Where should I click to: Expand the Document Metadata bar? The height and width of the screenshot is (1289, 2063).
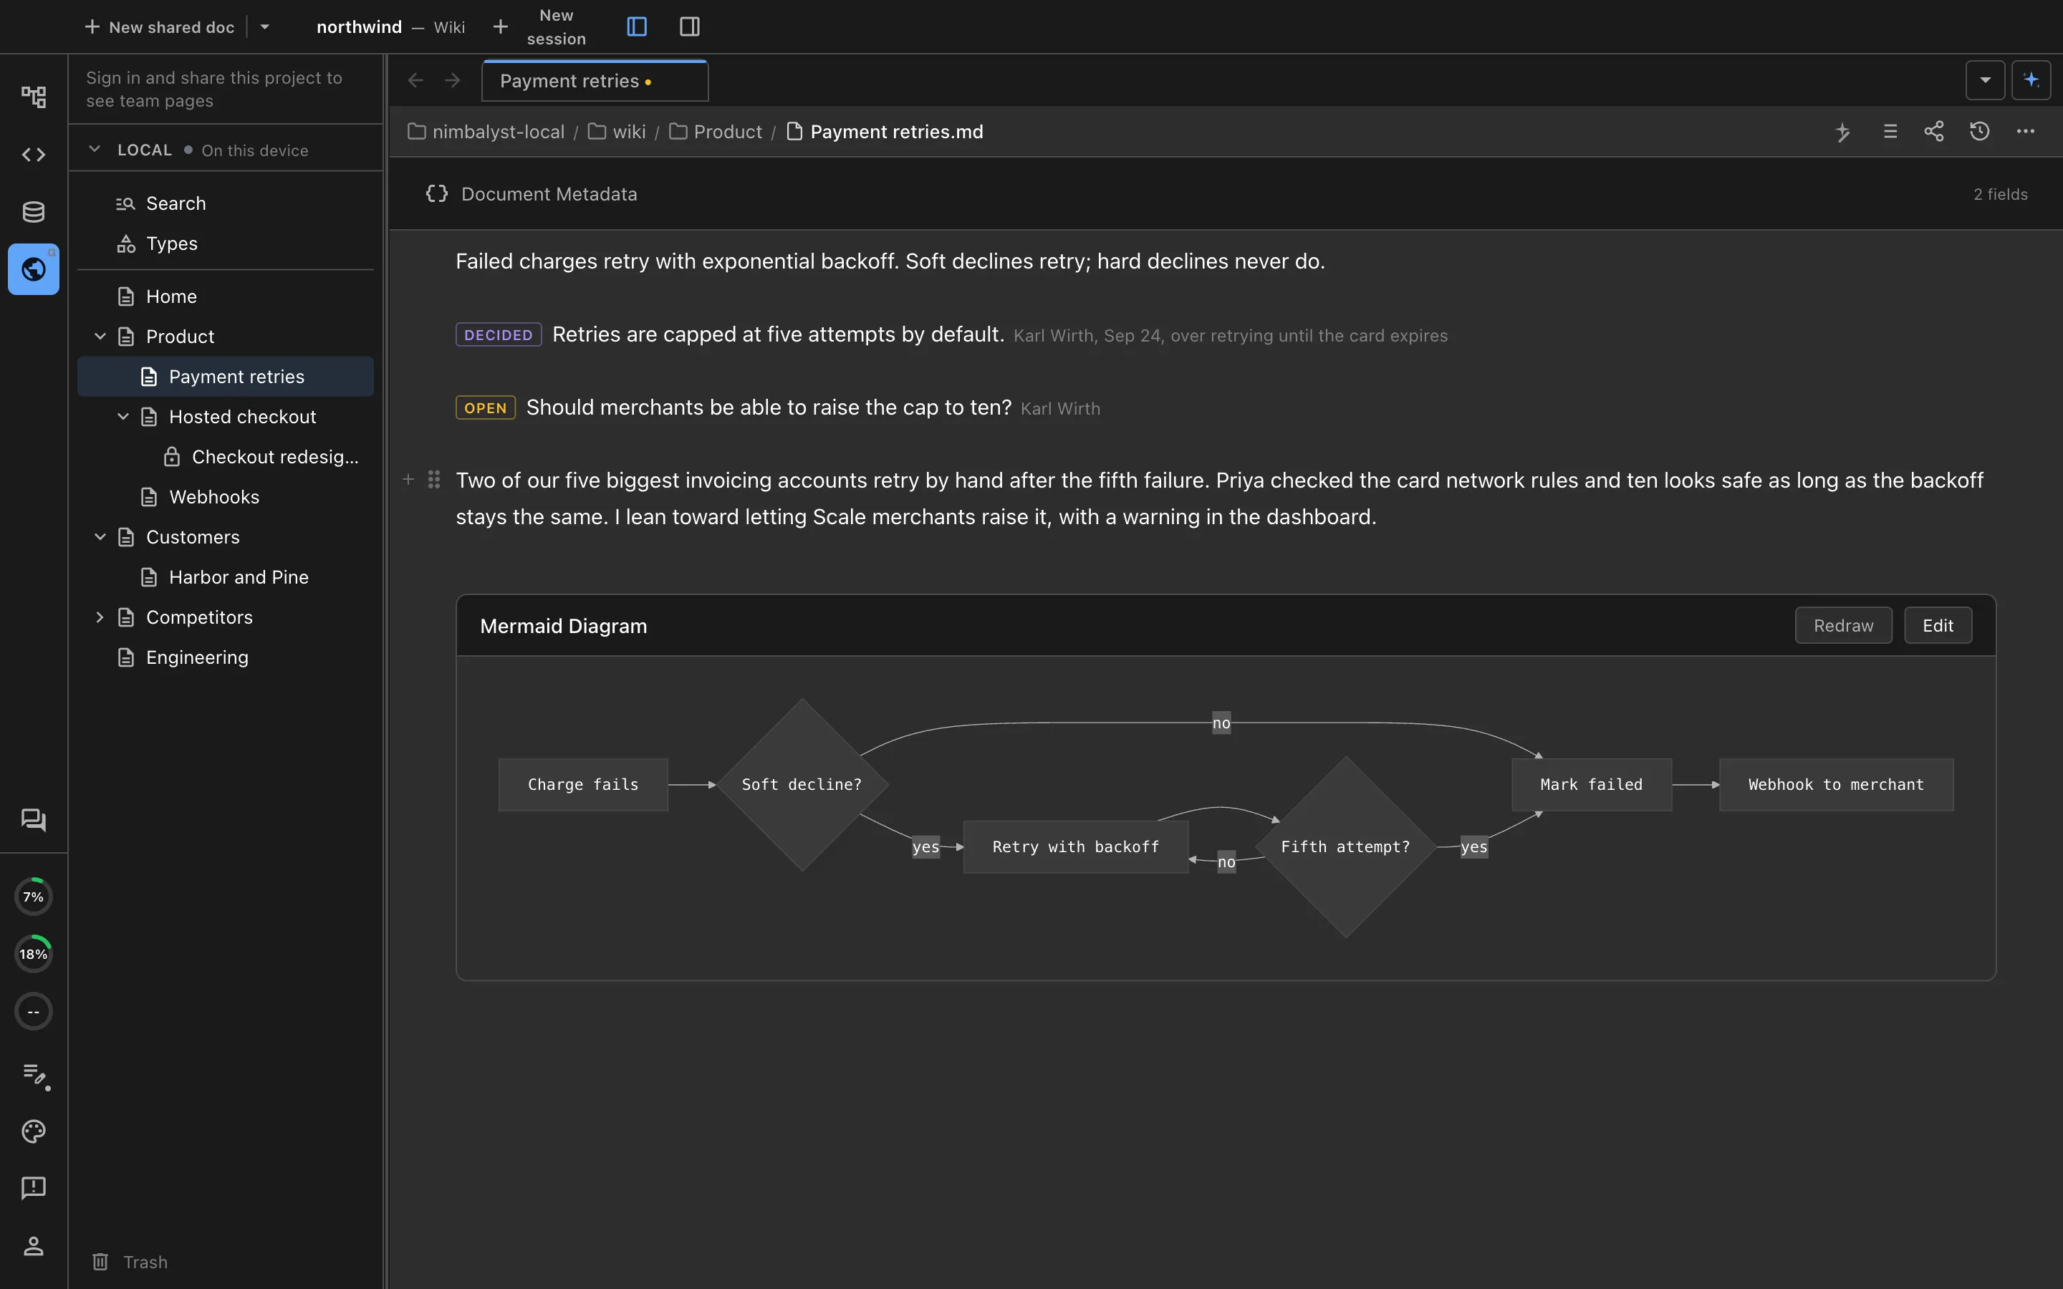click(x=1226, y=193)
